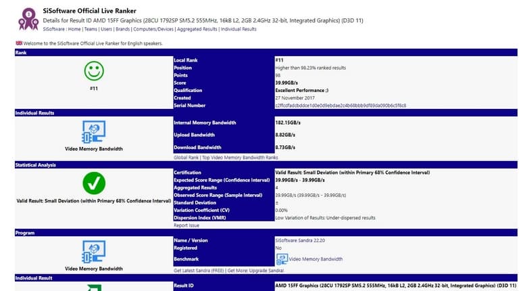
Task: Click the SiSoftware ranker award ribbon logo
Action: click(x=28, y=19)
